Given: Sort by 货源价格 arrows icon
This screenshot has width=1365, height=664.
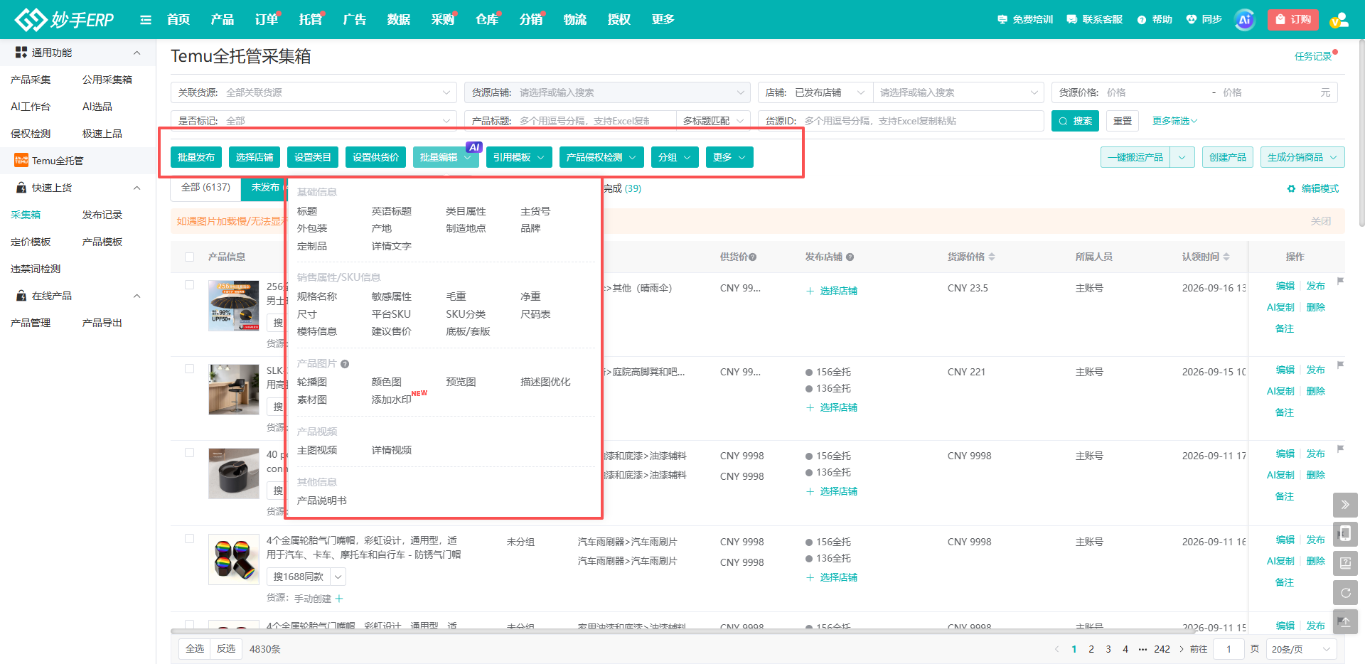Looking at the screenshot, I should tap(992, 257).
